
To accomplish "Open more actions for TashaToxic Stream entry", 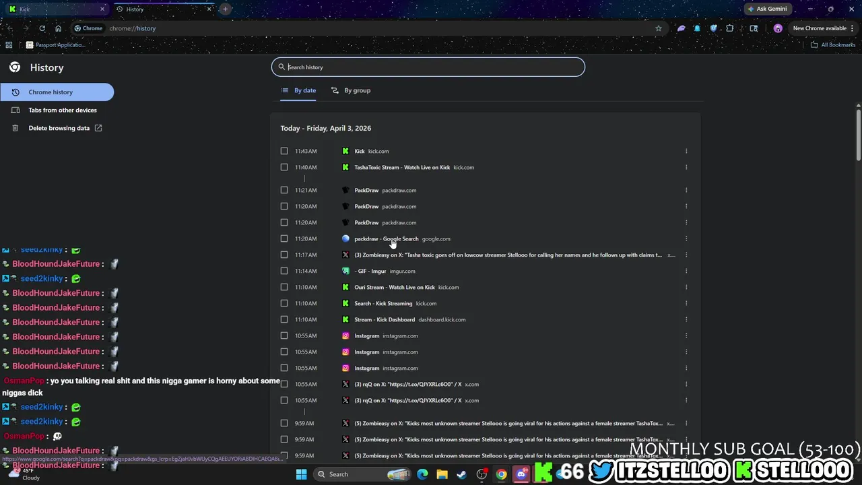I will pos(686,167).
